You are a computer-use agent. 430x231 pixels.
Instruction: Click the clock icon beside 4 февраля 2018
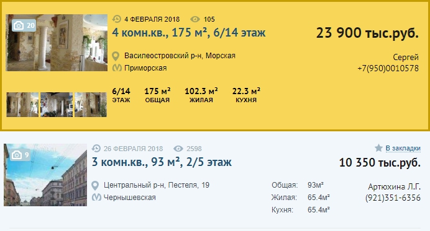(117, 19)
